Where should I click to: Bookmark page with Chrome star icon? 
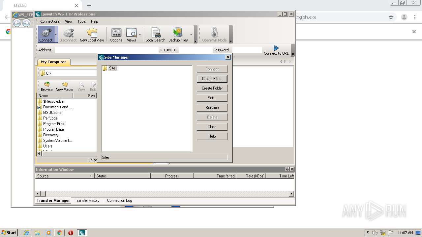391,17
